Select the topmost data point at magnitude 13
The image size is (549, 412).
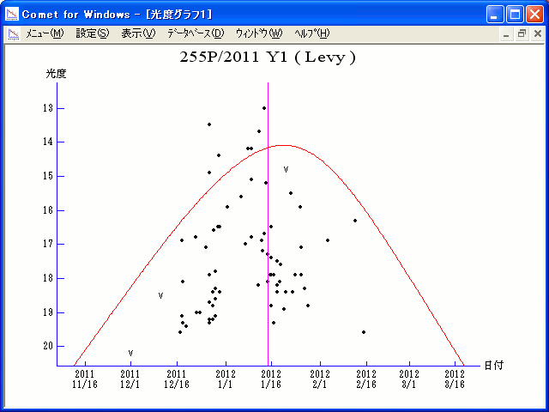click(264, 108)
